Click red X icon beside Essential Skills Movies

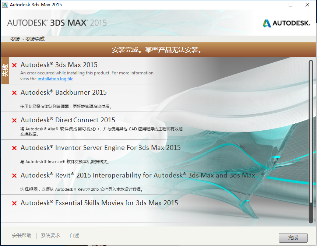[x=14, y=203]
